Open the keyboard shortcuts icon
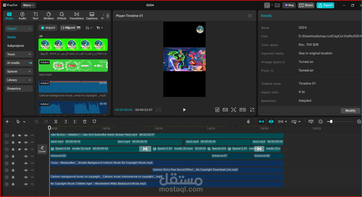The image size is (362, 197). (277, 5)
